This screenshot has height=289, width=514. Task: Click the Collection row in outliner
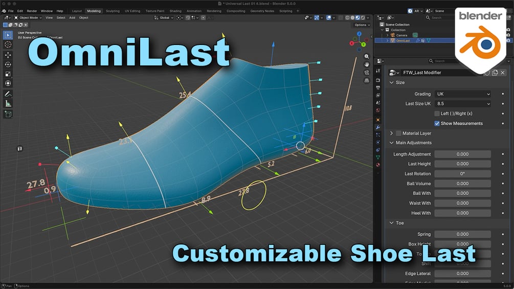pyautogui.click(x=398, y=30)
